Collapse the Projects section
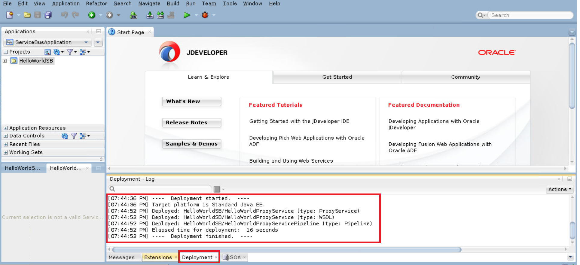 [x=6, y=52]
